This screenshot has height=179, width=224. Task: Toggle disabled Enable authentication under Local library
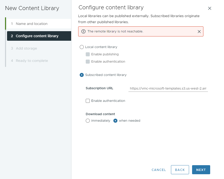(88, 62)
